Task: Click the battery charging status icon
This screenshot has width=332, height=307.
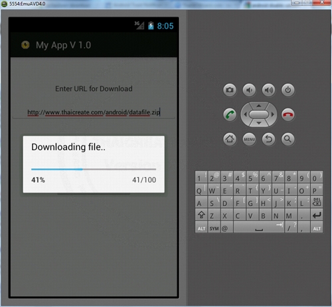Action: (x=151, y=25)
